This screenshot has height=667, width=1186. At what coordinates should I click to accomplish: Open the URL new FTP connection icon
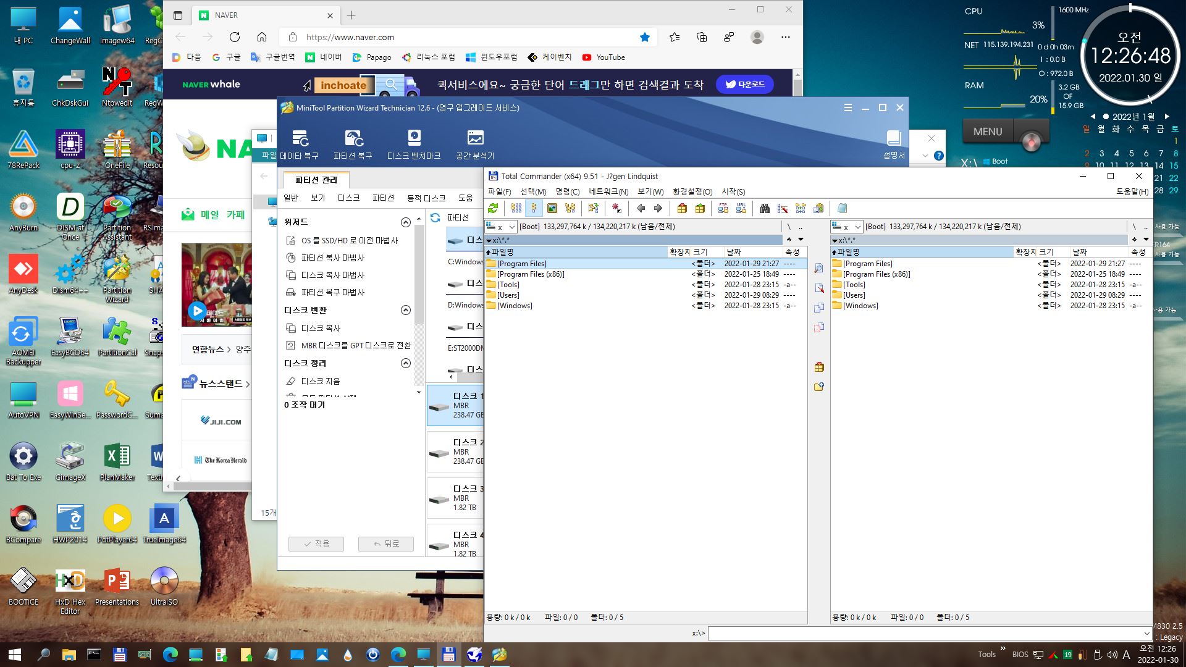pyautogui.click(x=741, y=208)
